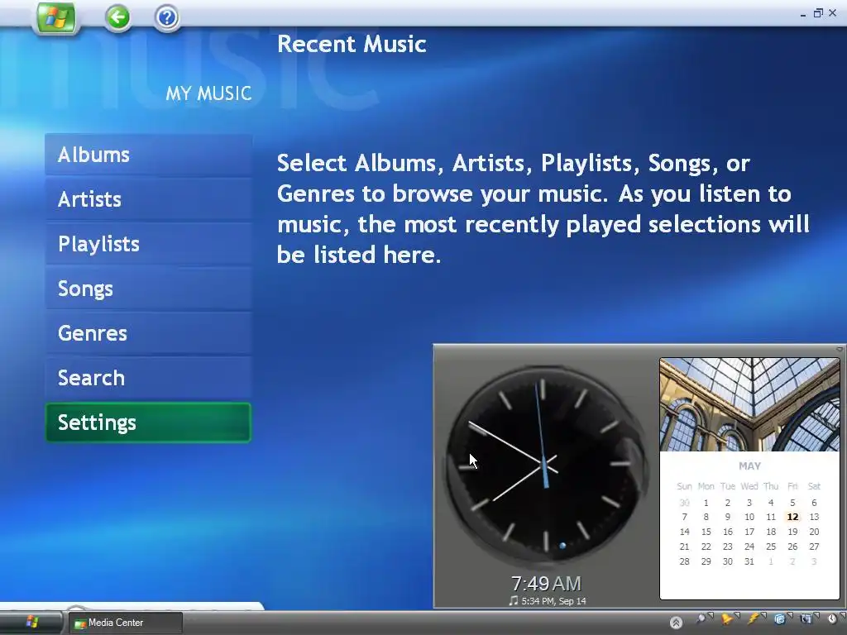Select highlighted day 12 in calendar
The image size is (847, 635).
792,517
